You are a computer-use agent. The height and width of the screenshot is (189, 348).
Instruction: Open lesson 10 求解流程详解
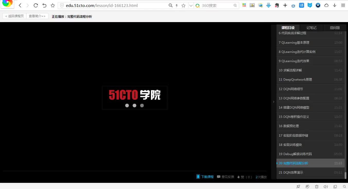pyautogui.click(x=310, y=70)
